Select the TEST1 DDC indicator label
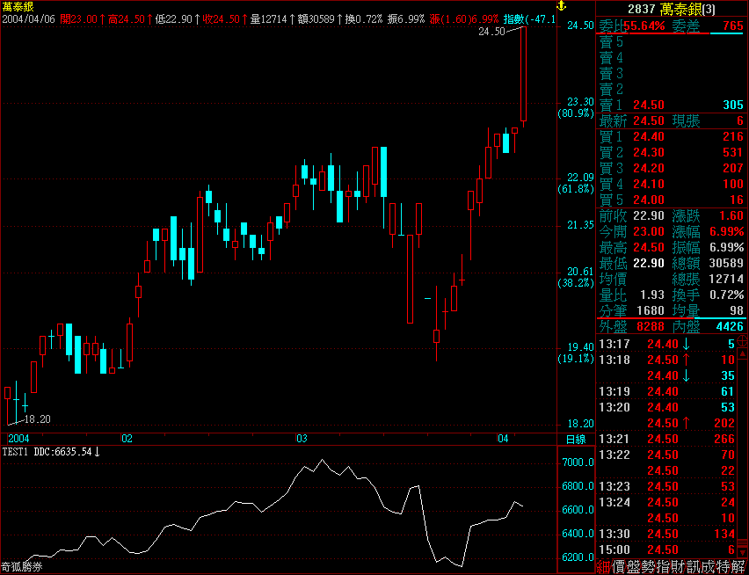 (x=49, y=452)
